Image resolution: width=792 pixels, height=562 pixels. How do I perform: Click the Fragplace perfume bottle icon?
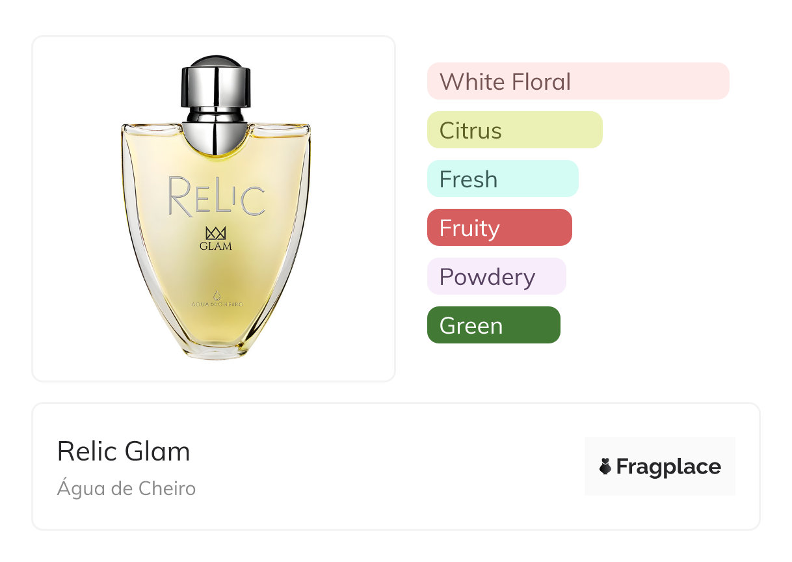click(x=605, y=466)
